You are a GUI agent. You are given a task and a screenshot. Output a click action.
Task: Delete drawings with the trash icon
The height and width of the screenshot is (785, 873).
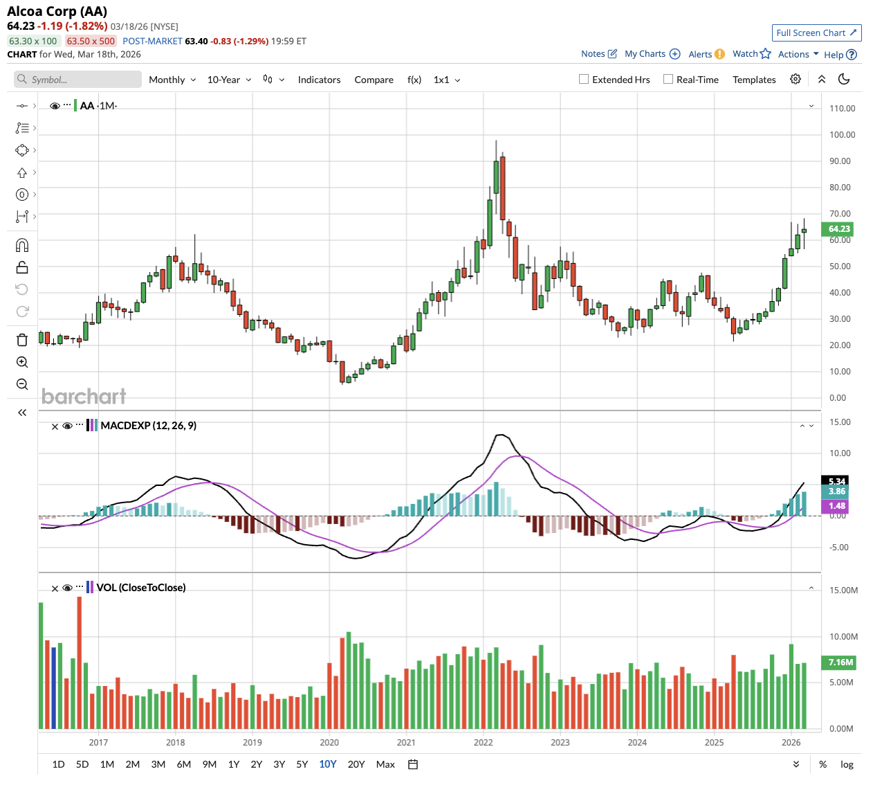21,339
